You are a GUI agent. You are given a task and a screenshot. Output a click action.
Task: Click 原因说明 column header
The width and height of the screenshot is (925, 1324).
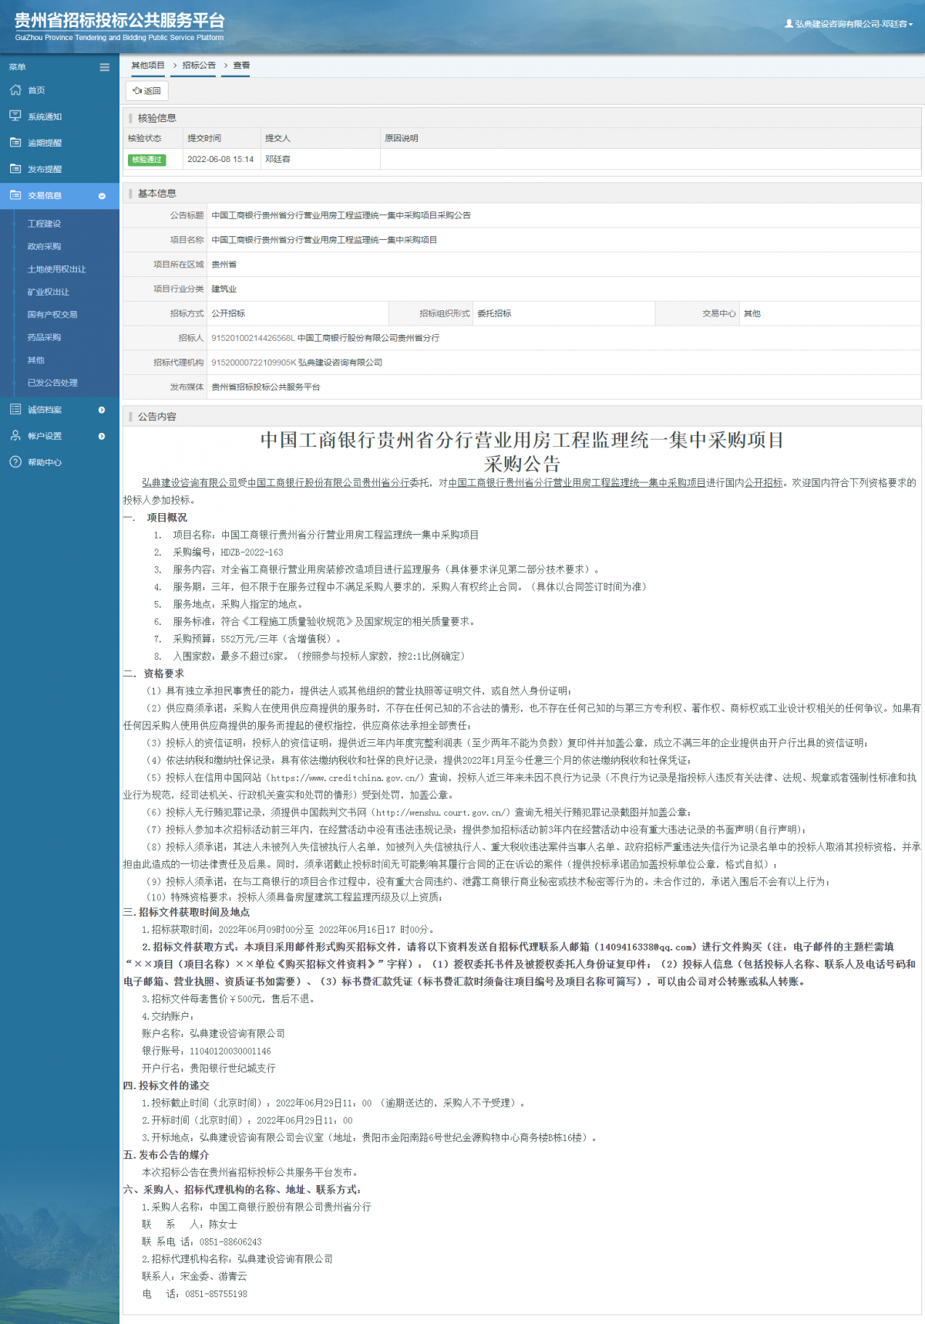(x=402, y=138)
